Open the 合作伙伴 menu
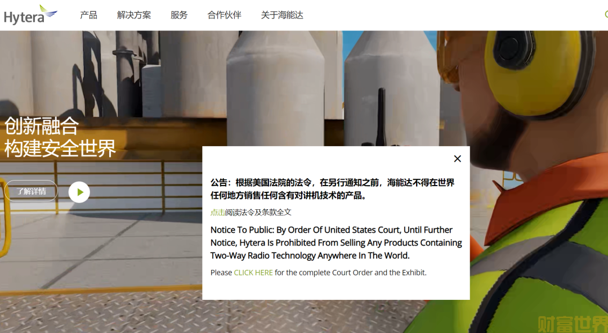Image resolution: width=608 pixels, height=333 pixels. (x=225, y=15)
